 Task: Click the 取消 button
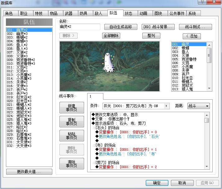(182, 183)
